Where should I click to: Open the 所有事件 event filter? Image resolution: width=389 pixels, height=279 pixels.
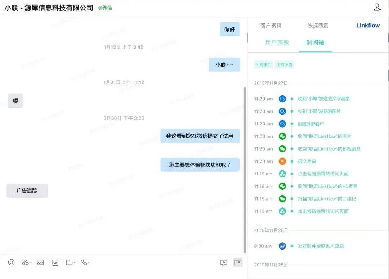pos(263,65)
